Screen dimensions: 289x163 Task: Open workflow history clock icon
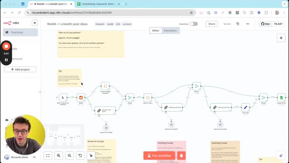238,24
